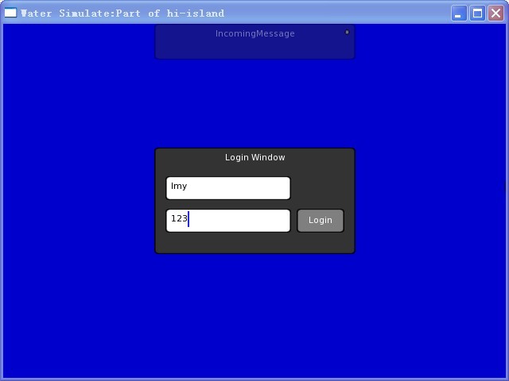Click the window title Water Simulate:Part of hi-island
This screenshot has height=381, width=509.
[122, 13]
